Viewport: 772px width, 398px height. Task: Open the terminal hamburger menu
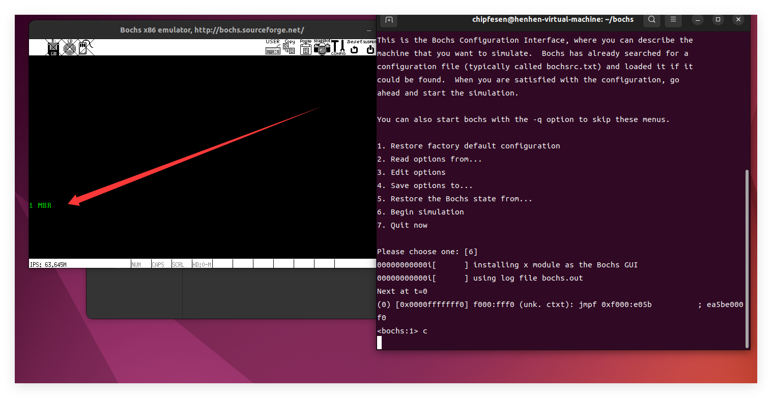pos(673,20)
